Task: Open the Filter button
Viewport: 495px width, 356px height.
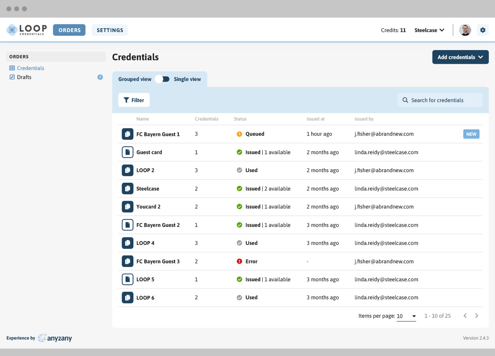Action: pyautogui.click(x=134, y=100)
